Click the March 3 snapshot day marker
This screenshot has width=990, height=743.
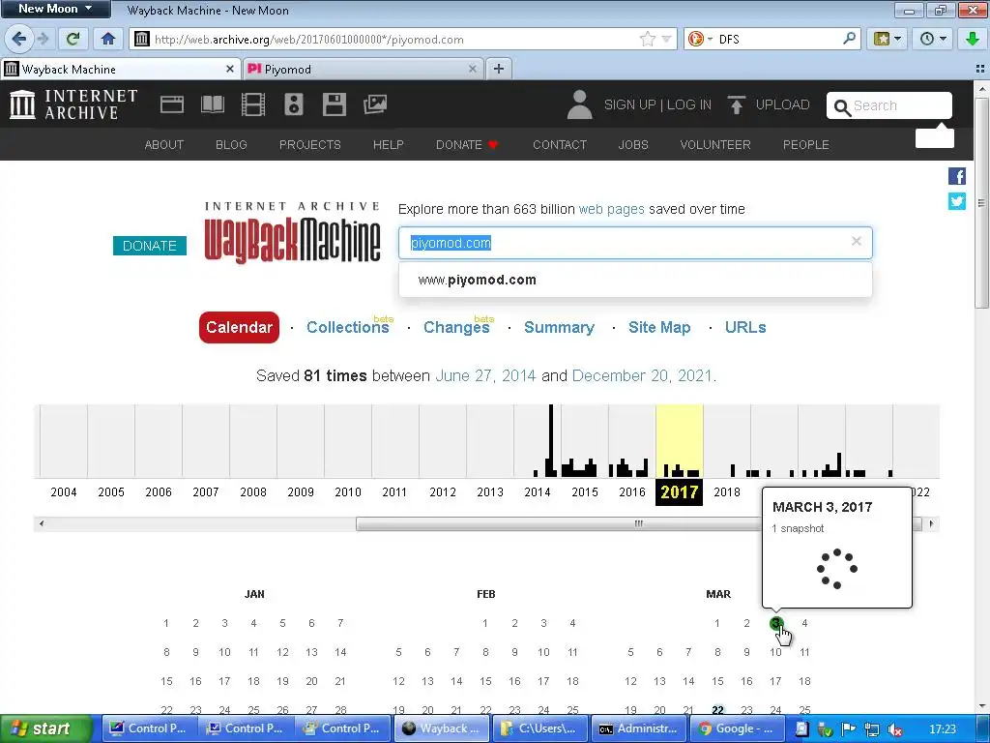point(776,624)
